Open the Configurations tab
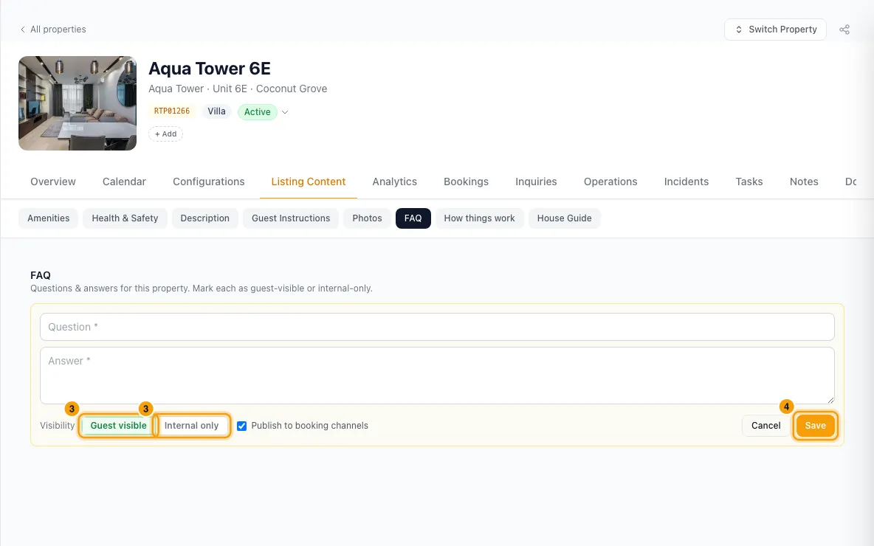This screenshot has width=874, height=546. pos(208,182)
